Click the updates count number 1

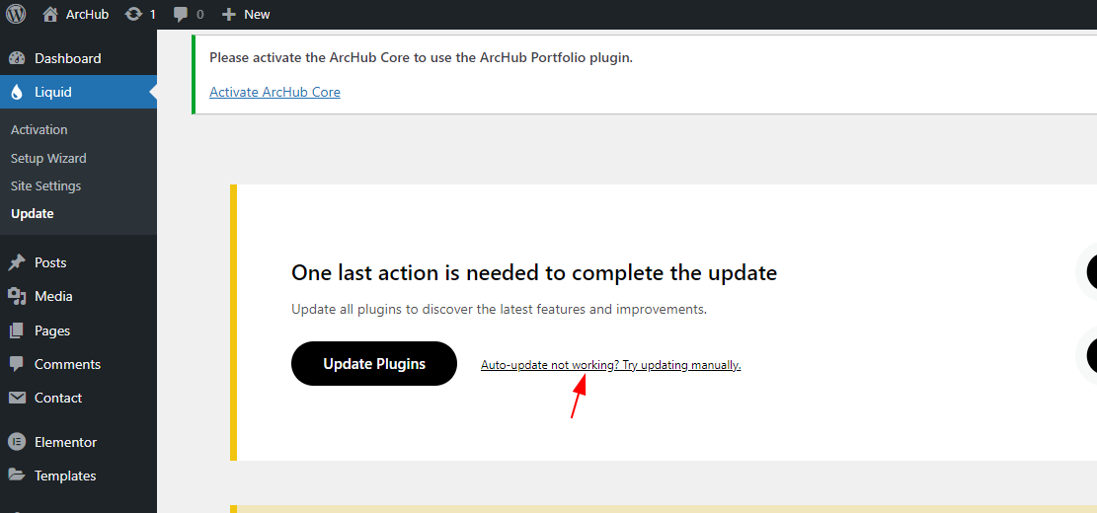[x=152, y=14]
